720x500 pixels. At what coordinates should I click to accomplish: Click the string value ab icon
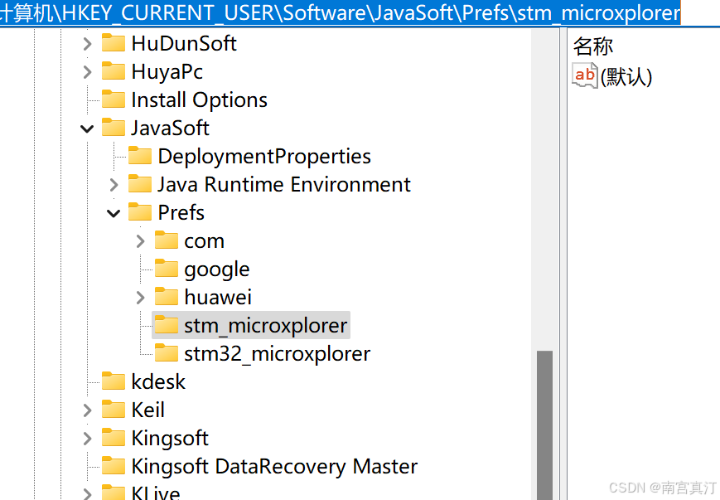585,75
